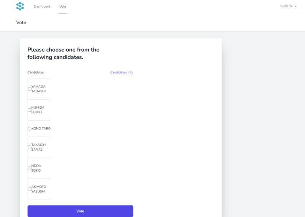Switch to the Vote tab
The image size is (305, 217).
pos(63,6)
